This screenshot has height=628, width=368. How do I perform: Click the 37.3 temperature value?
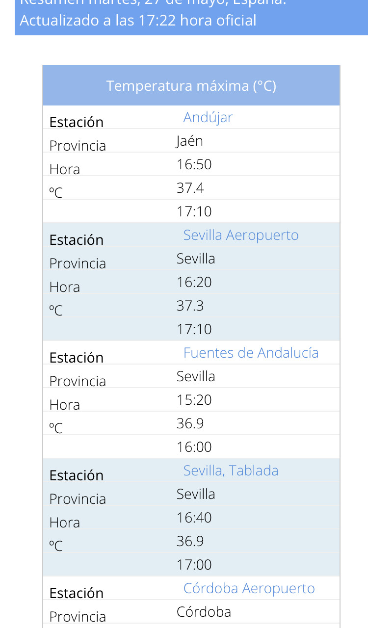190,306
